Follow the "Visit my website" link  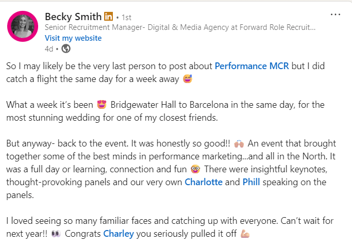pos(73,38)
